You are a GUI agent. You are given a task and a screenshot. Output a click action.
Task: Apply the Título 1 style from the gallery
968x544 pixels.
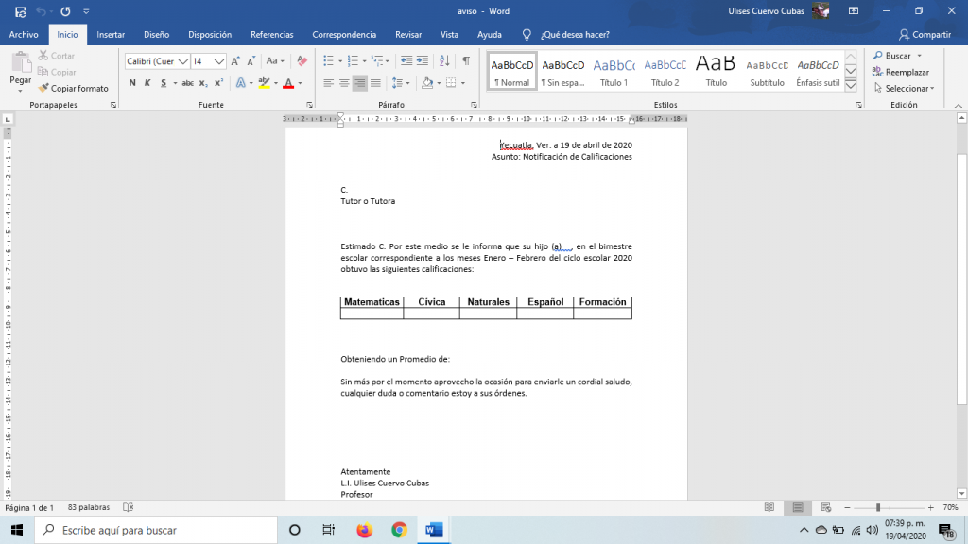[614, 71]
